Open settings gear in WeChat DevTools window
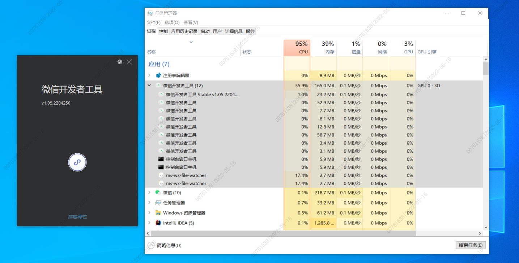 pyautogui.click(x=120, y=62)
